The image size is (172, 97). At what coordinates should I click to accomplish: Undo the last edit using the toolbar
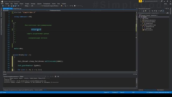point(18,6)
